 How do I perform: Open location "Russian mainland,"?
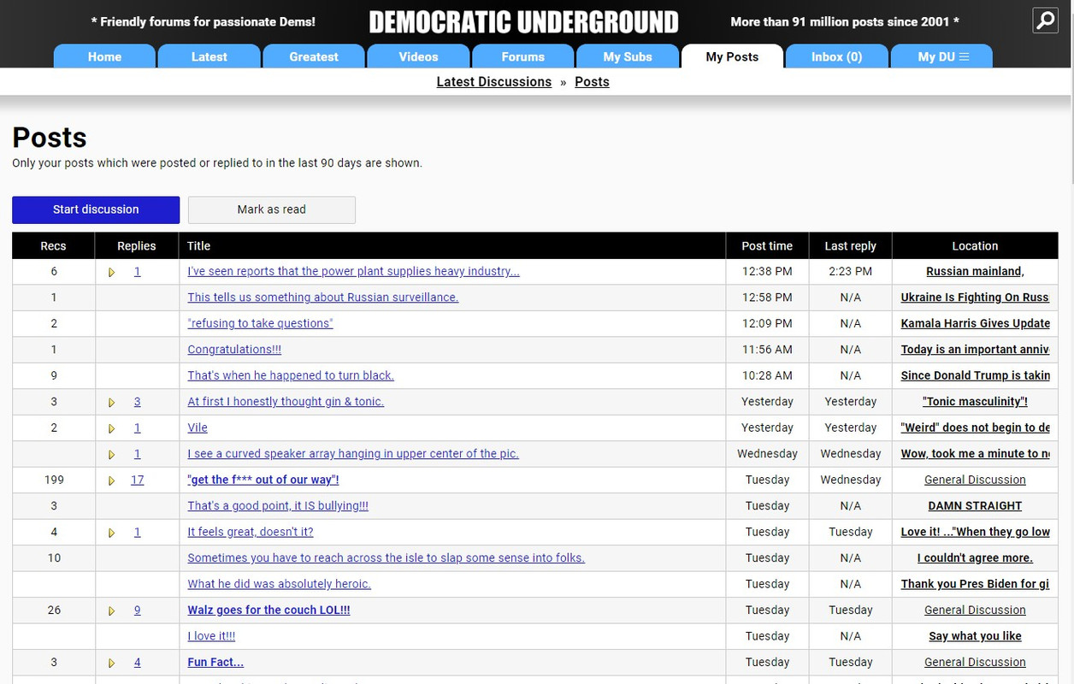[975, 271]
